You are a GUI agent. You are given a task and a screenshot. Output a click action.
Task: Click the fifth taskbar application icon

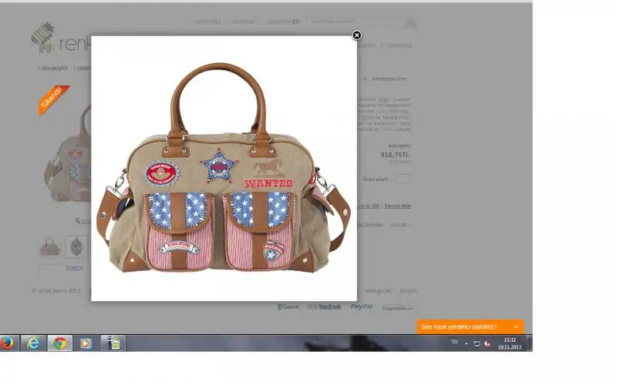(x=113, y=343)
